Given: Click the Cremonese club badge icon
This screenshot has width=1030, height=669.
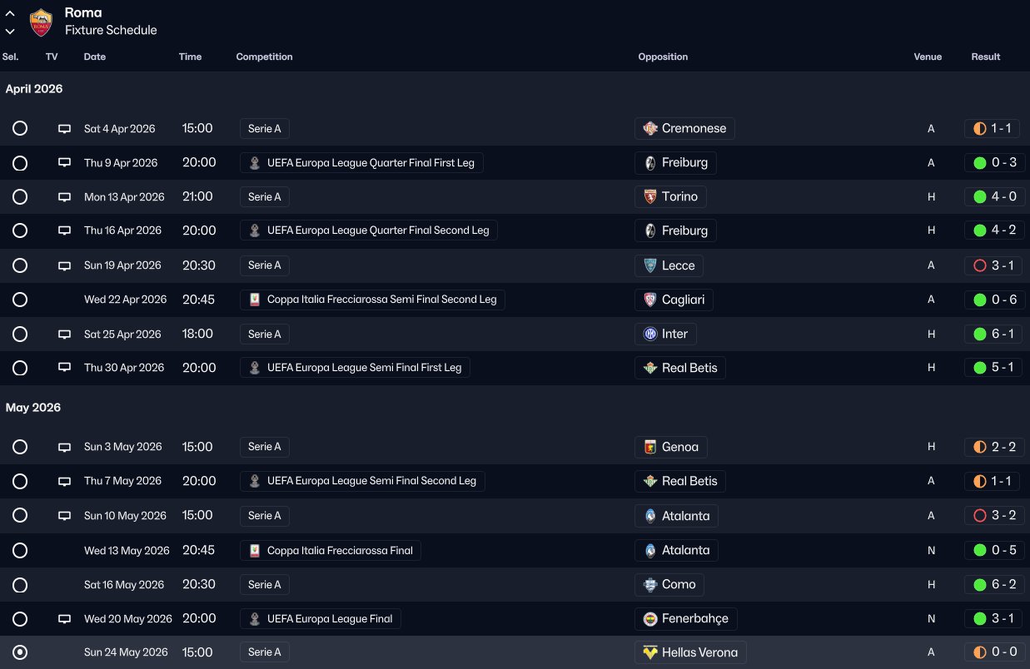Looking at the screenshot, I should [x=650, y=129].
